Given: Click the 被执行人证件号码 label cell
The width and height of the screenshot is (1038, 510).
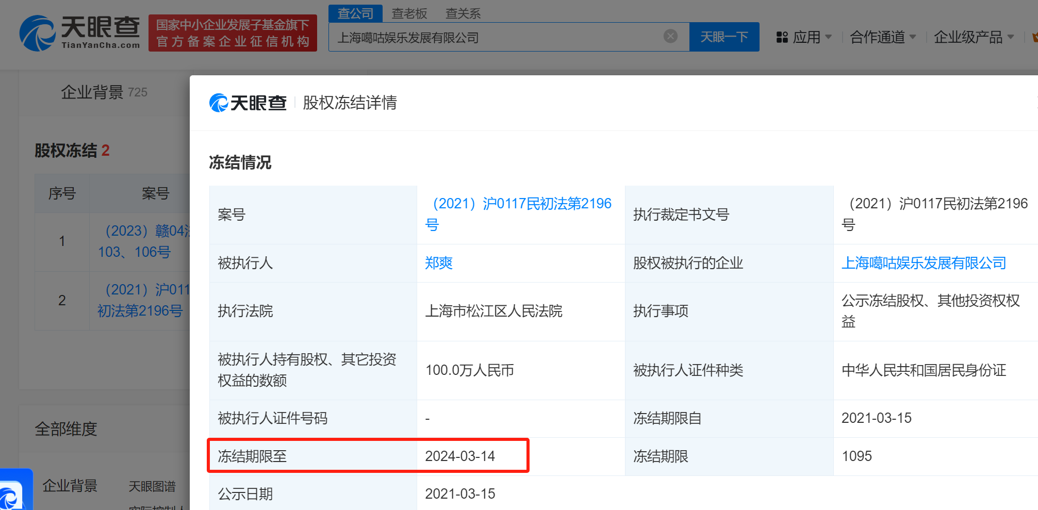Looking at the screenshot, I should (x=313, y=418).
